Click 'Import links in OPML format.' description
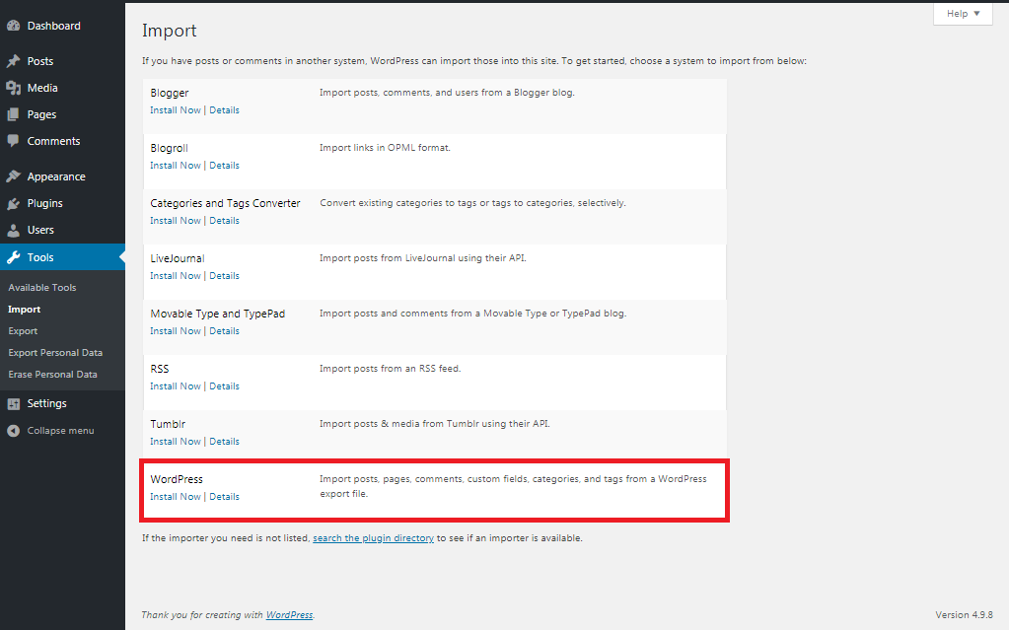The image size is (1009, 630). [x=385, y=148]
